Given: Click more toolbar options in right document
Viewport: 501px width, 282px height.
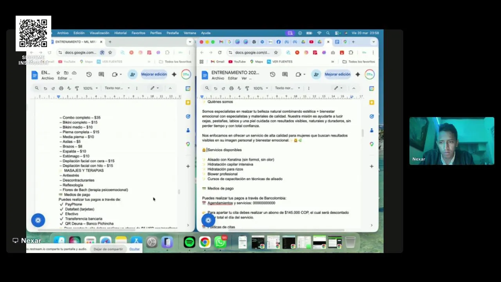Looking at the screenshot, I should coord(309,88).
